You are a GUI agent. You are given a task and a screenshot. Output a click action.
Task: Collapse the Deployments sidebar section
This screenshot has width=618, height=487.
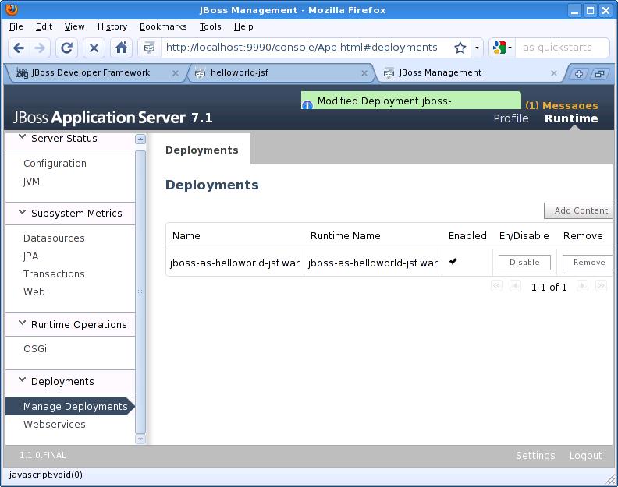coord(23,380)
